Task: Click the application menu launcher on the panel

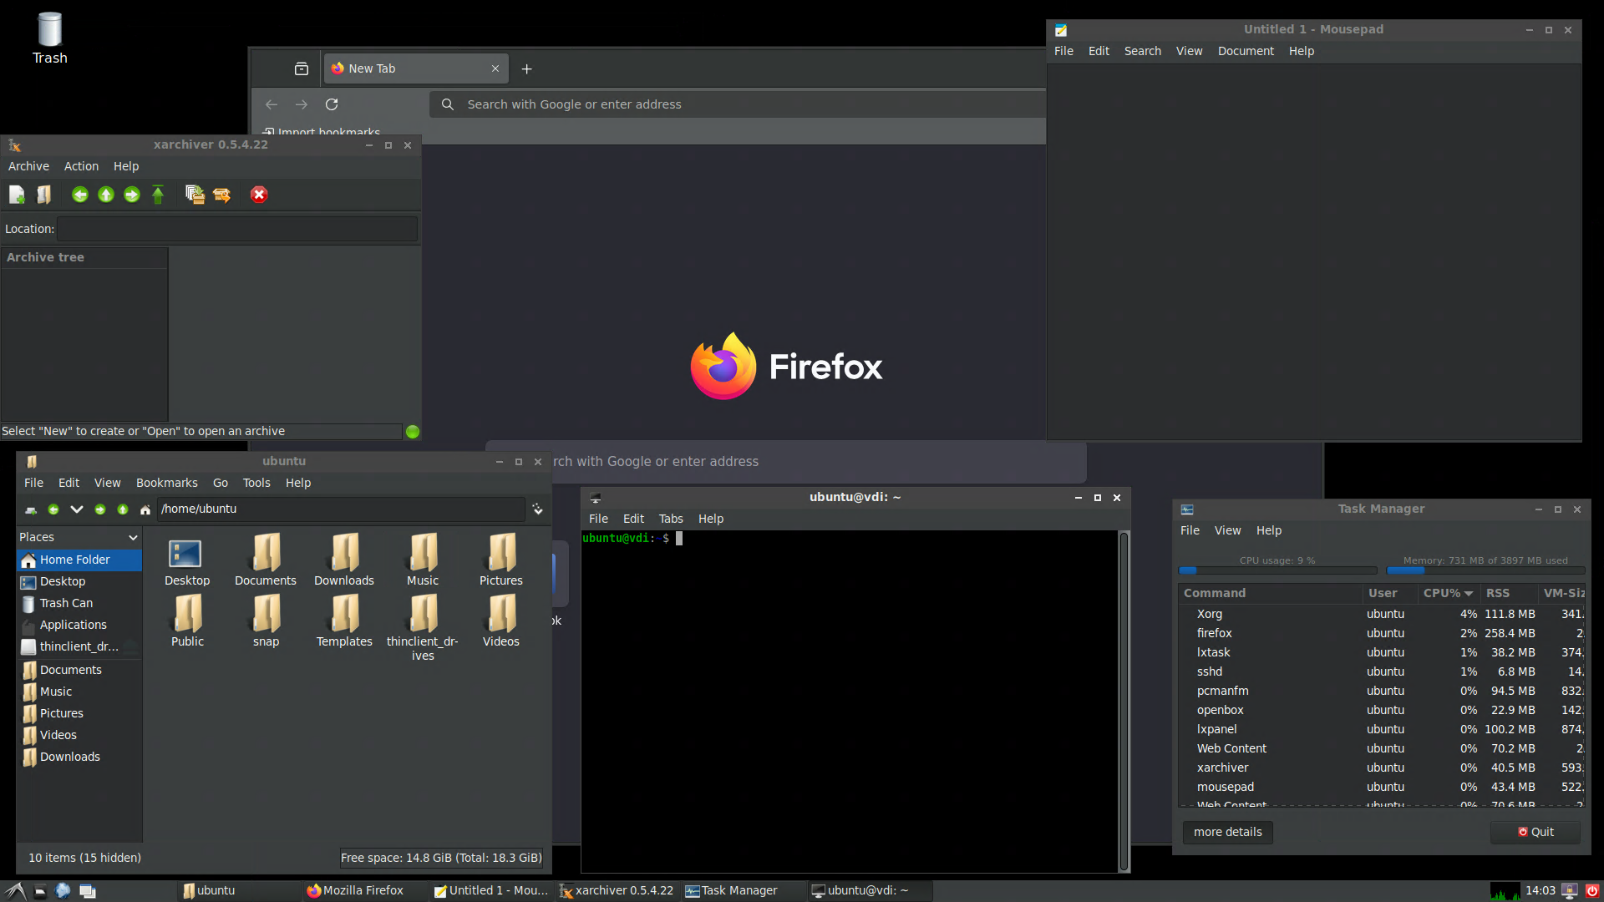Action: (15, 891)
